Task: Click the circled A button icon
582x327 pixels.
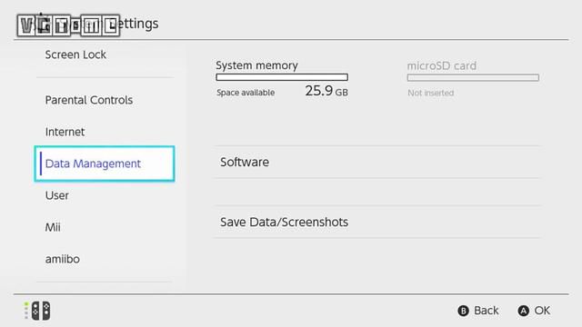Action: 524,311
